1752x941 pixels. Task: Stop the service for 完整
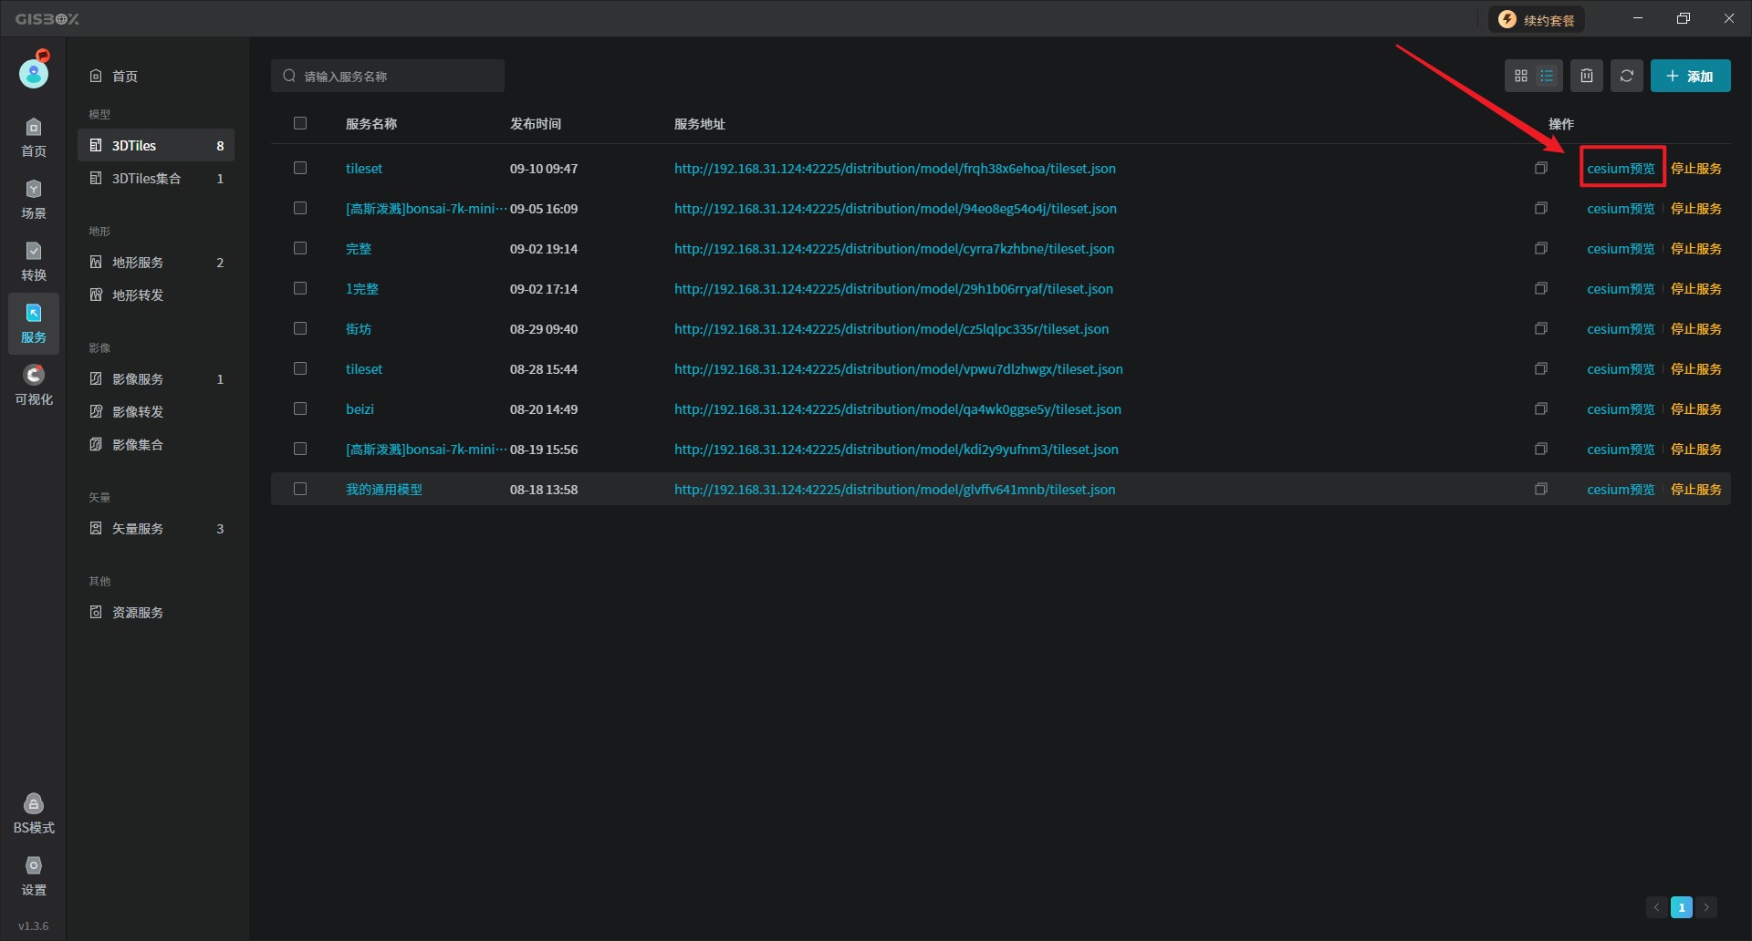tap(1695, 249)
